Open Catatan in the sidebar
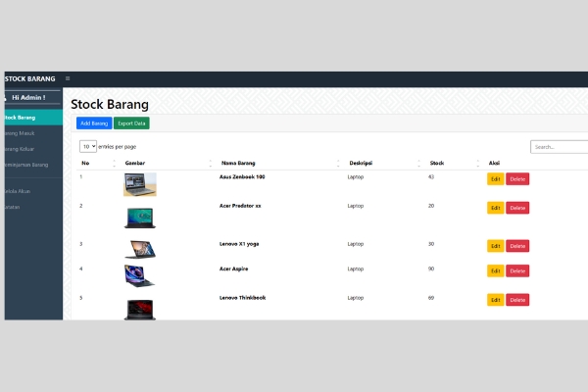This screenshot has height=392, width=588. coord(33,207)
